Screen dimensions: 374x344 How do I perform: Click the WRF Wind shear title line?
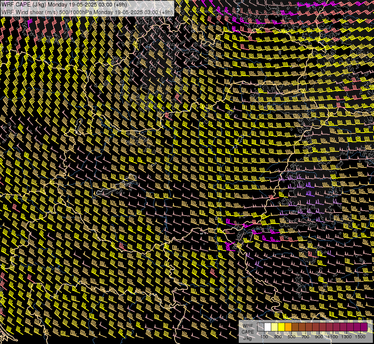[x=87, y=12]
